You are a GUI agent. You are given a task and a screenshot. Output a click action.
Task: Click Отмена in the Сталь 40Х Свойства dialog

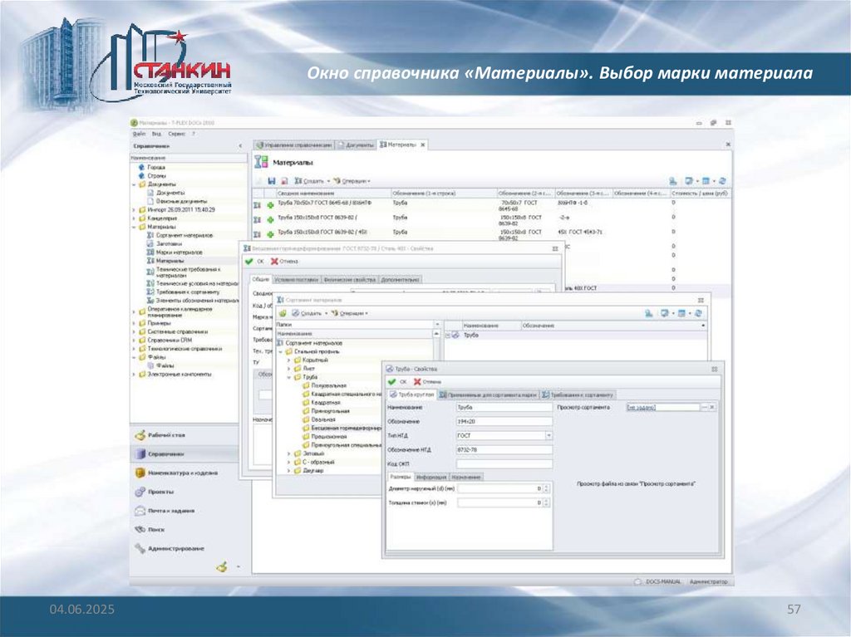[284, 262]
